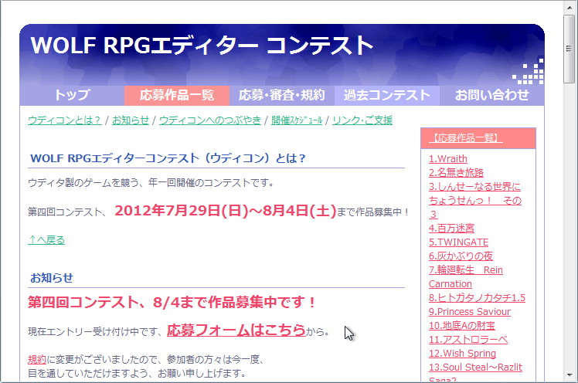Open entry 7.輪廻転生 Rein Carnation
The image size is (578, 383).
point(466,277)
